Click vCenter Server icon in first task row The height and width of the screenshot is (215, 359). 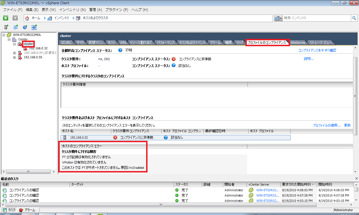251,190
